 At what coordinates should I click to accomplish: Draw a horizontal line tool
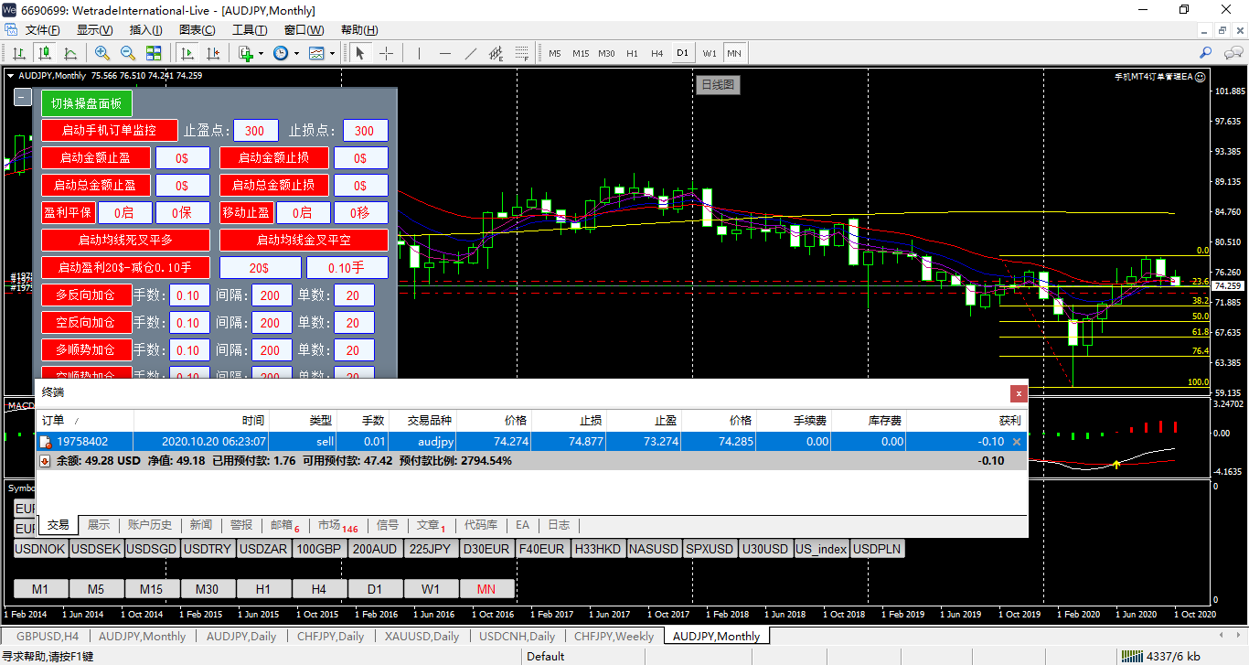click(x=445, y=53)
